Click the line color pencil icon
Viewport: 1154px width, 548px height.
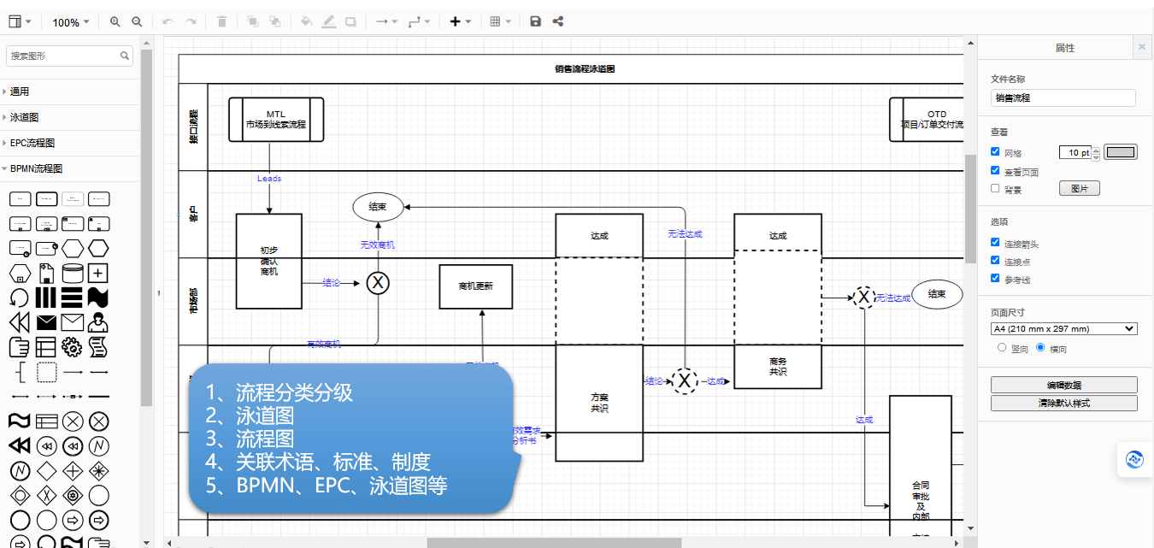click(328, 22)
